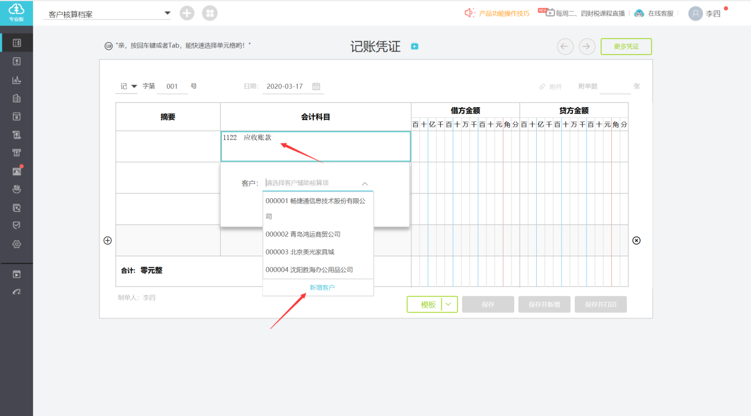Screen dimensions: 751x416
Task: Select customer 000003 北京美光家具城
Action: (299, 252)
